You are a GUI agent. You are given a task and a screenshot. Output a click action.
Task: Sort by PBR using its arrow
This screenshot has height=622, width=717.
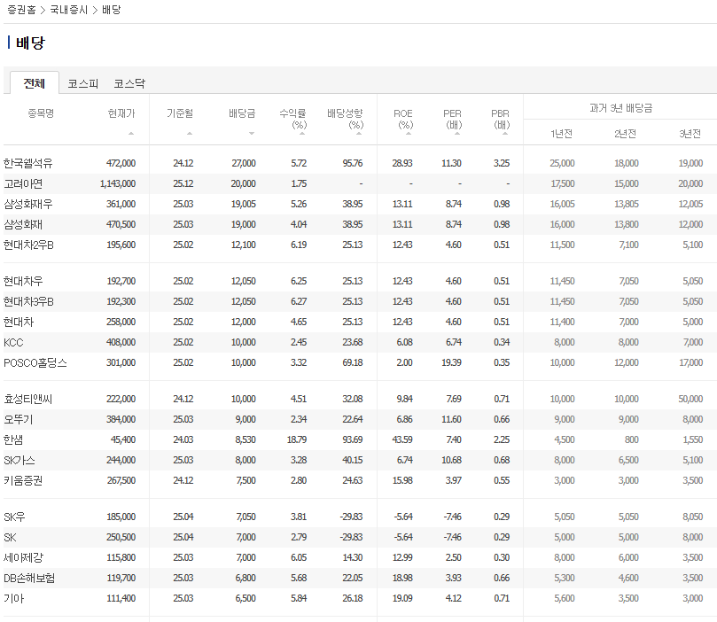[505, 134]
